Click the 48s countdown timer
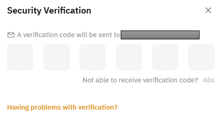The height and width of the screenshot is (116, 221). (x=208, y=80)
